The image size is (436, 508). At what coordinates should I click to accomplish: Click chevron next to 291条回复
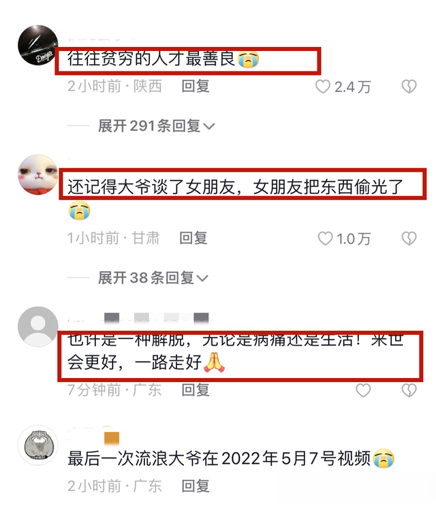pos(208,127)
